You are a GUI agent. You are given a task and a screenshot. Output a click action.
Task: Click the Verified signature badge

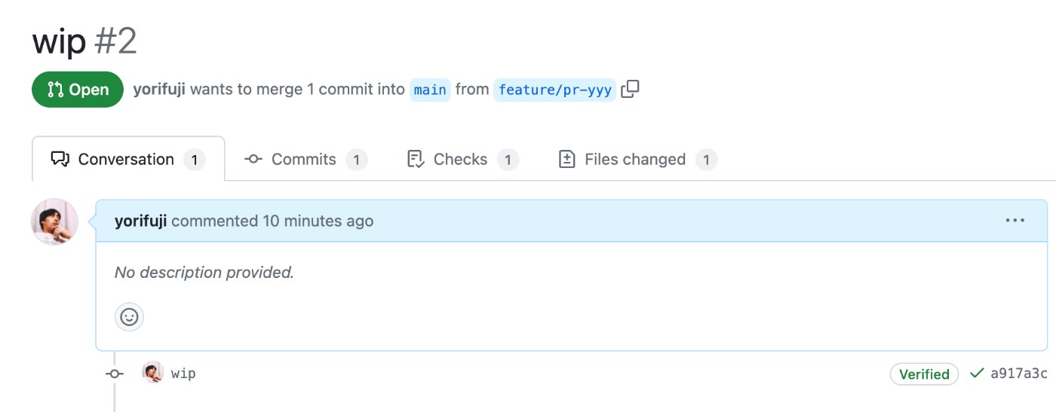tap(924, 374)
